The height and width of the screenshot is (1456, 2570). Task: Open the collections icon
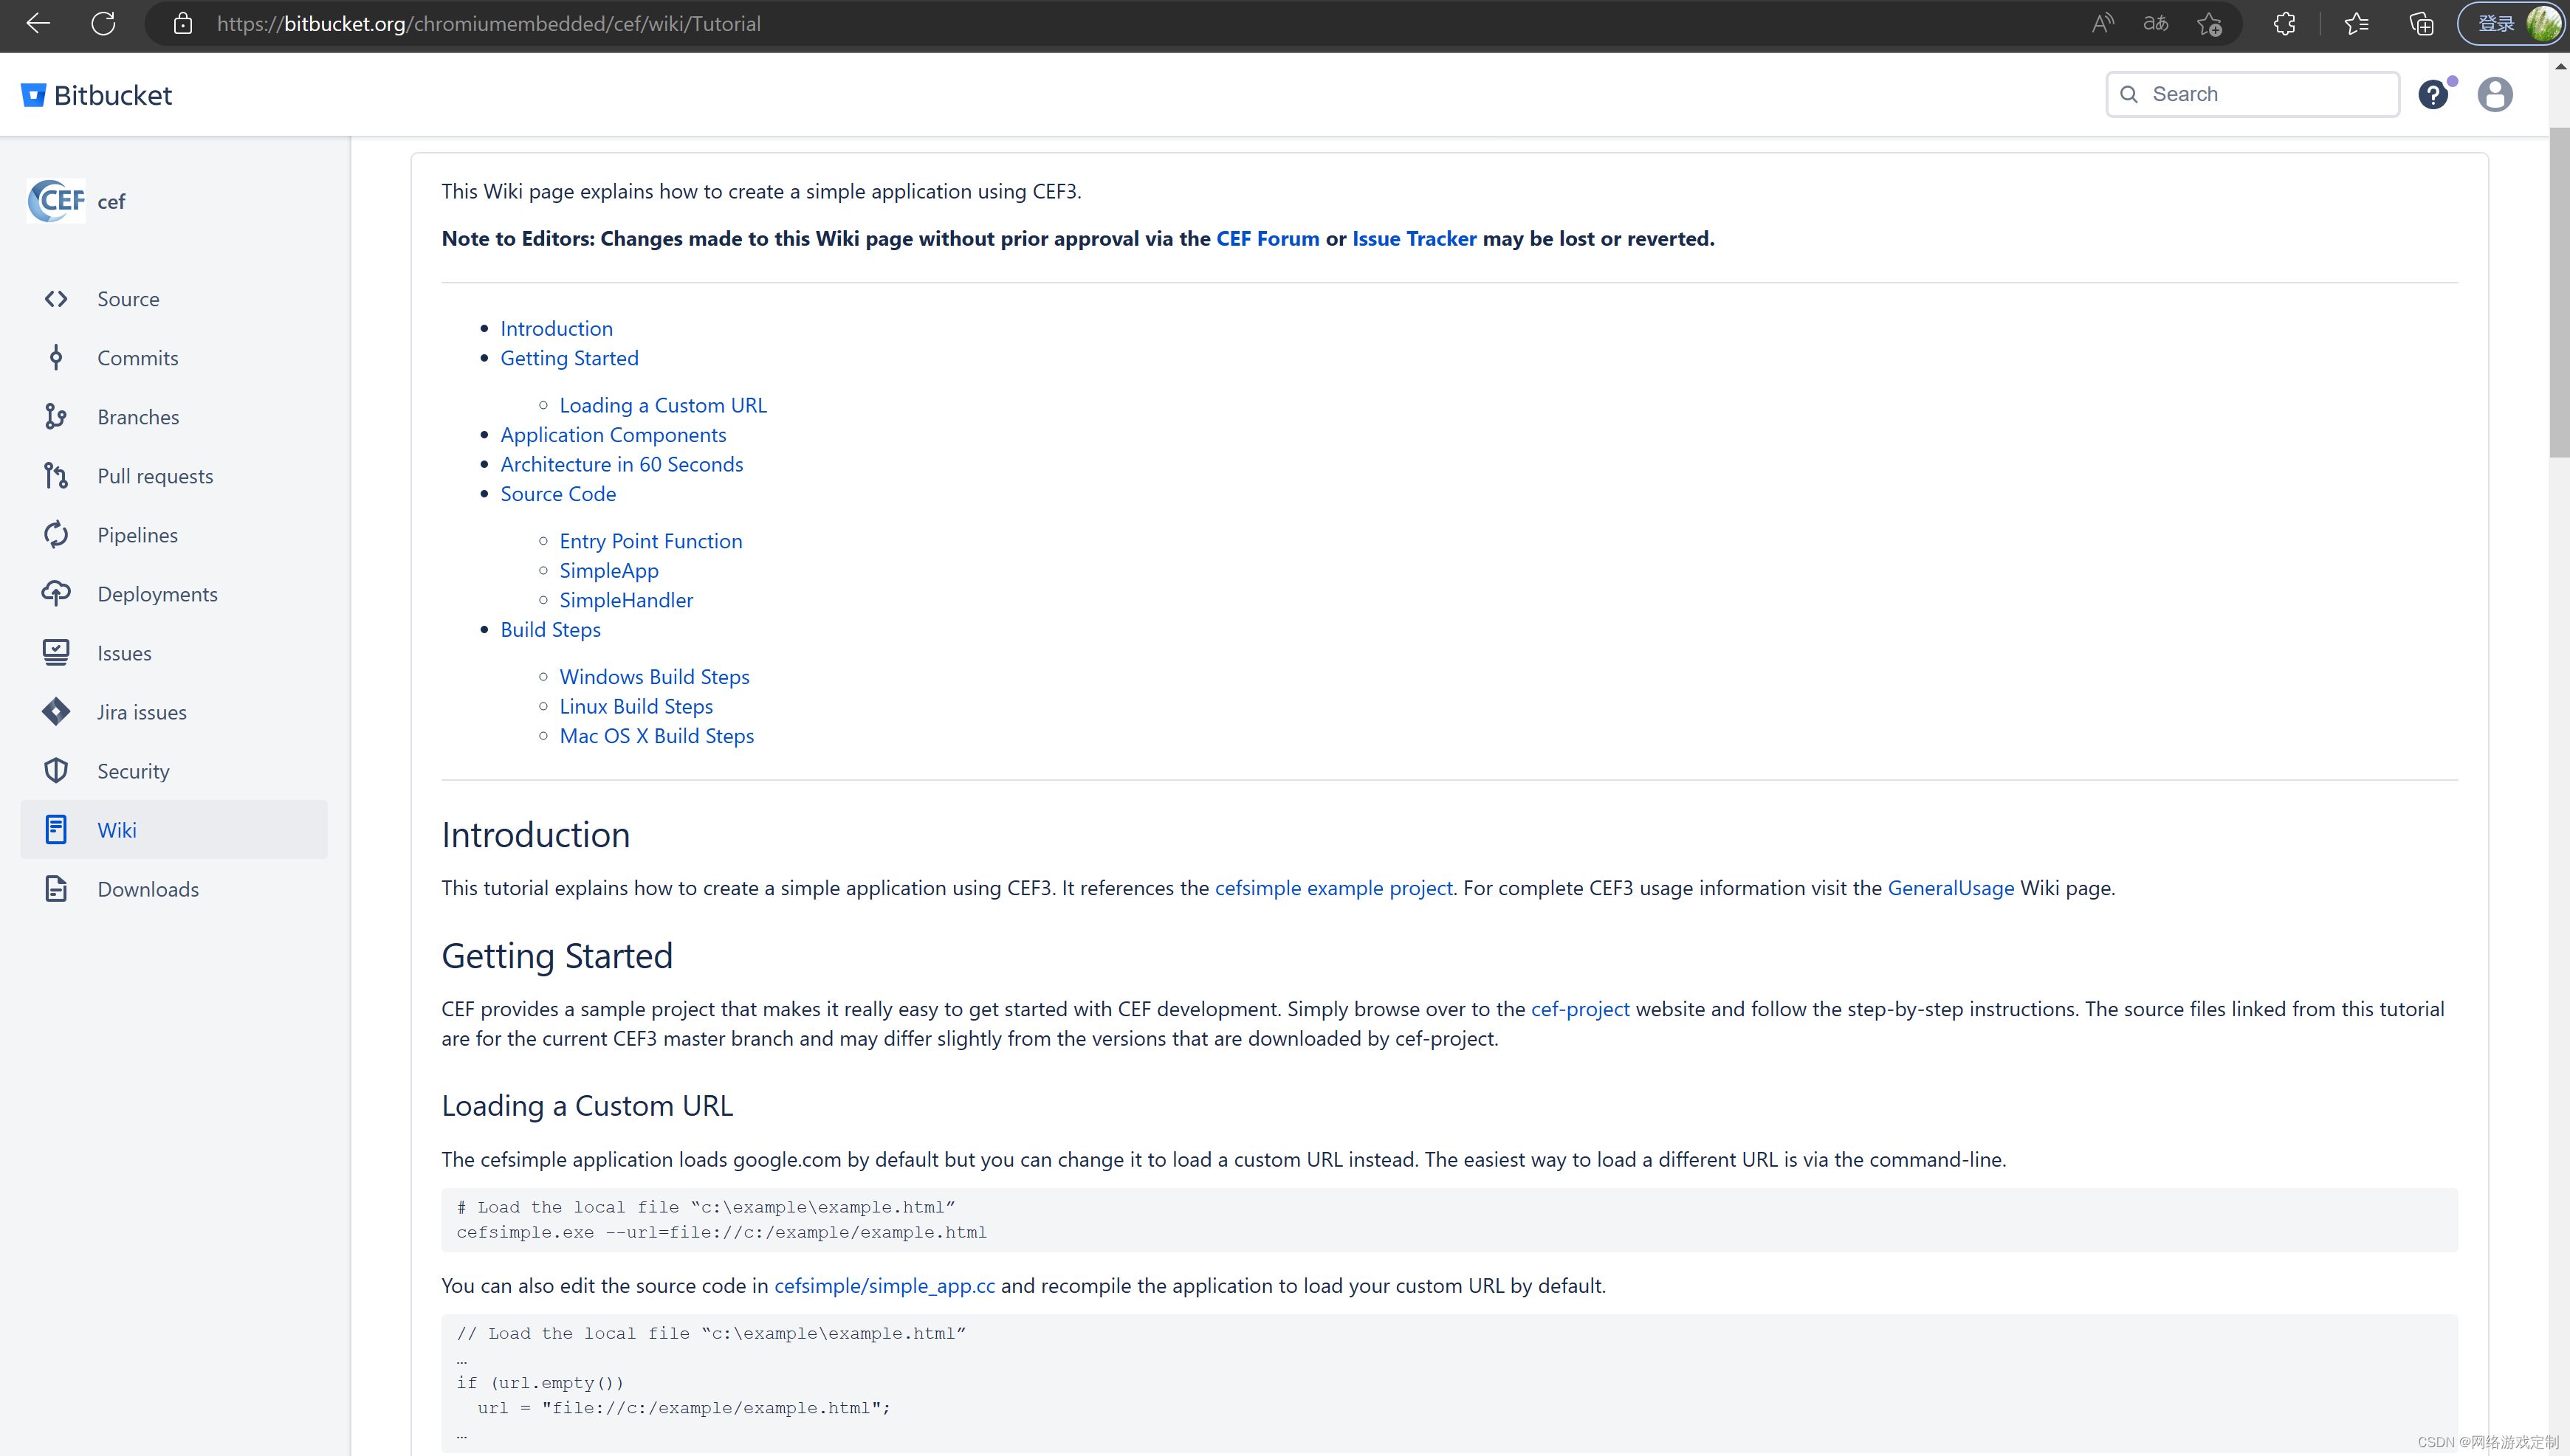(2421, 23)
